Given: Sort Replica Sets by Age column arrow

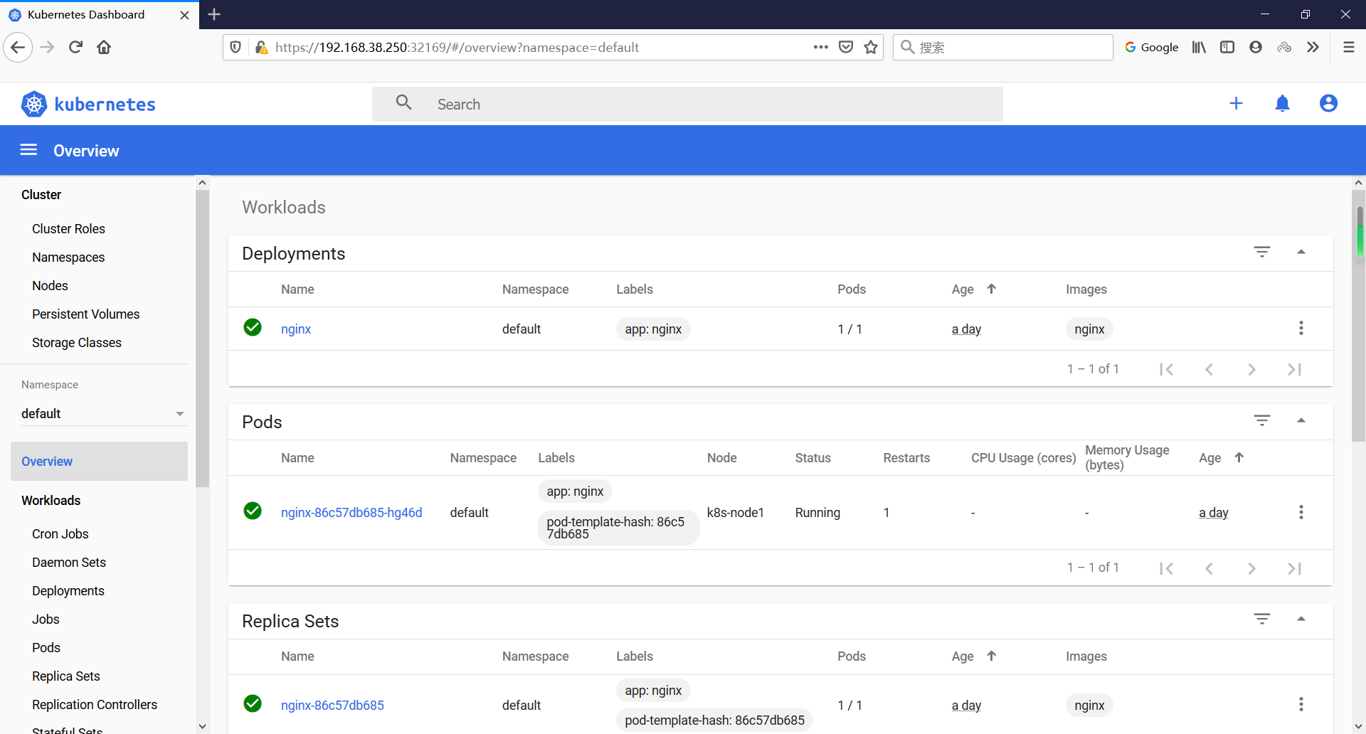Looking at the screenshot, I should tap(991, 656).
